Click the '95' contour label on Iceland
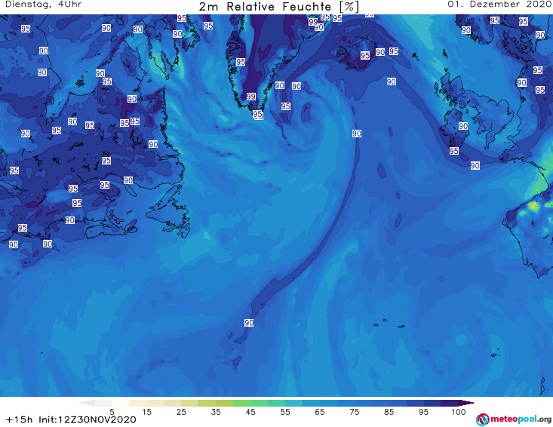The width and height of the screenshot is (553, 427). (x=365, y=55)
